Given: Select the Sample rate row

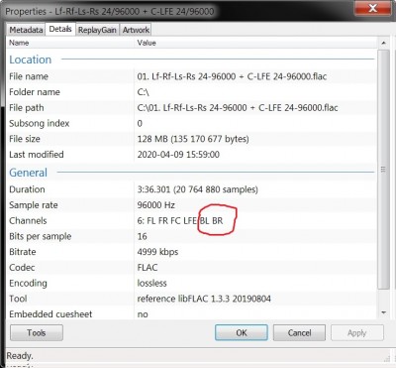Looking at the screenshot, I should (191, 205).
